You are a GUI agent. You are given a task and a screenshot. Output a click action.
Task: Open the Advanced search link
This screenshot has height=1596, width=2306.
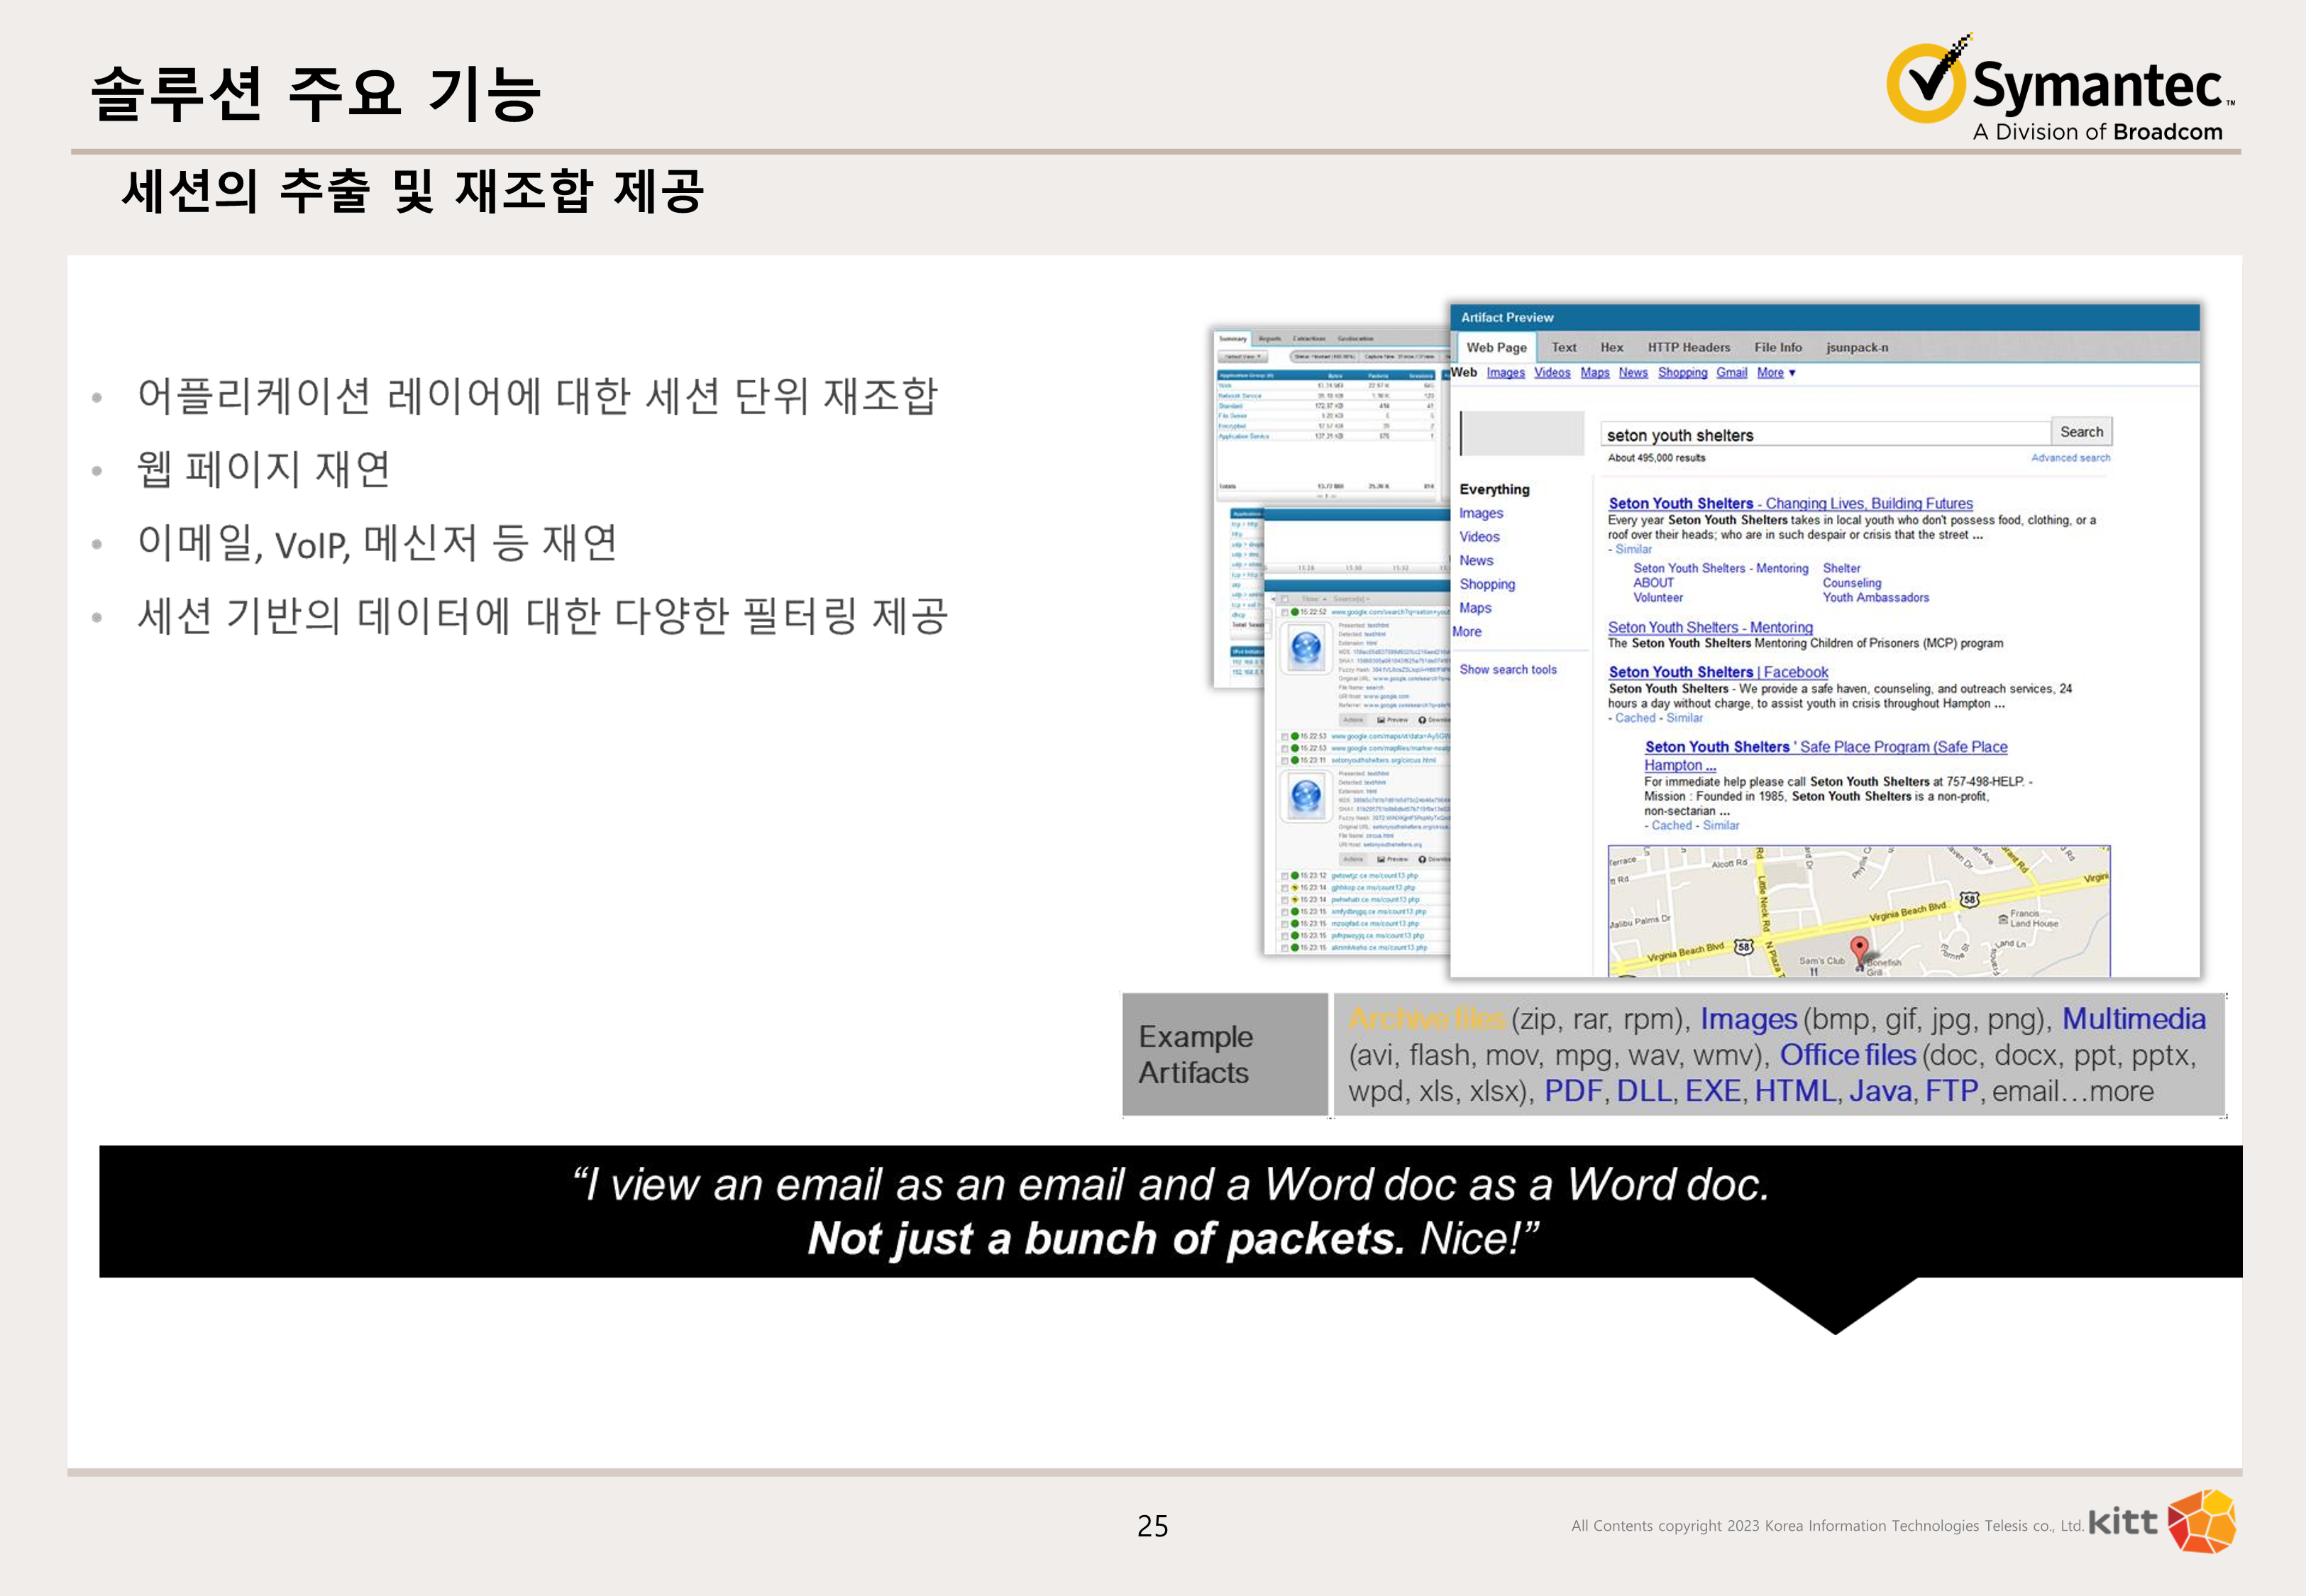pyautogui.click(x=2071, y=458)
